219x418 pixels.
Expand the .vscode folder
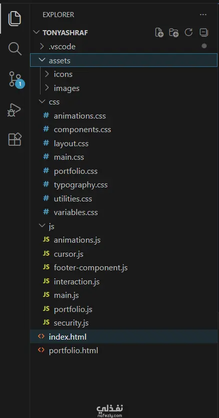pyautogui.click(x=124, y=47)
